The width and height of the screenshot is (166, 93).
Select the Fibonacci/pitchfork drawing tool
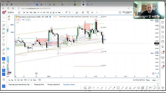coord(4,25)
